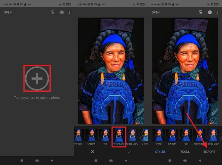Tap the back triangle in middle screen
This screenshot has width=222, height=165.
[x=126, y=161]
